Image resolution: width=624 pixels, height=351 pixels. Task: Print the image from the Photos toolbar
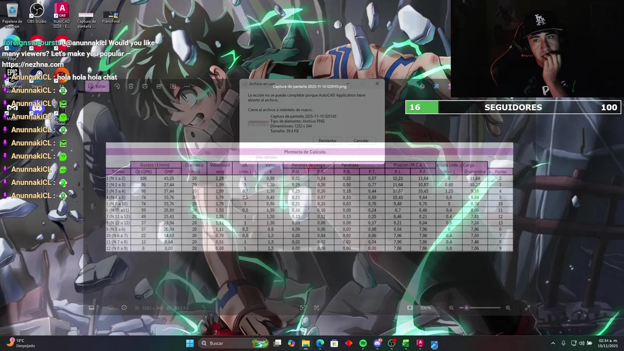[145, 86]
